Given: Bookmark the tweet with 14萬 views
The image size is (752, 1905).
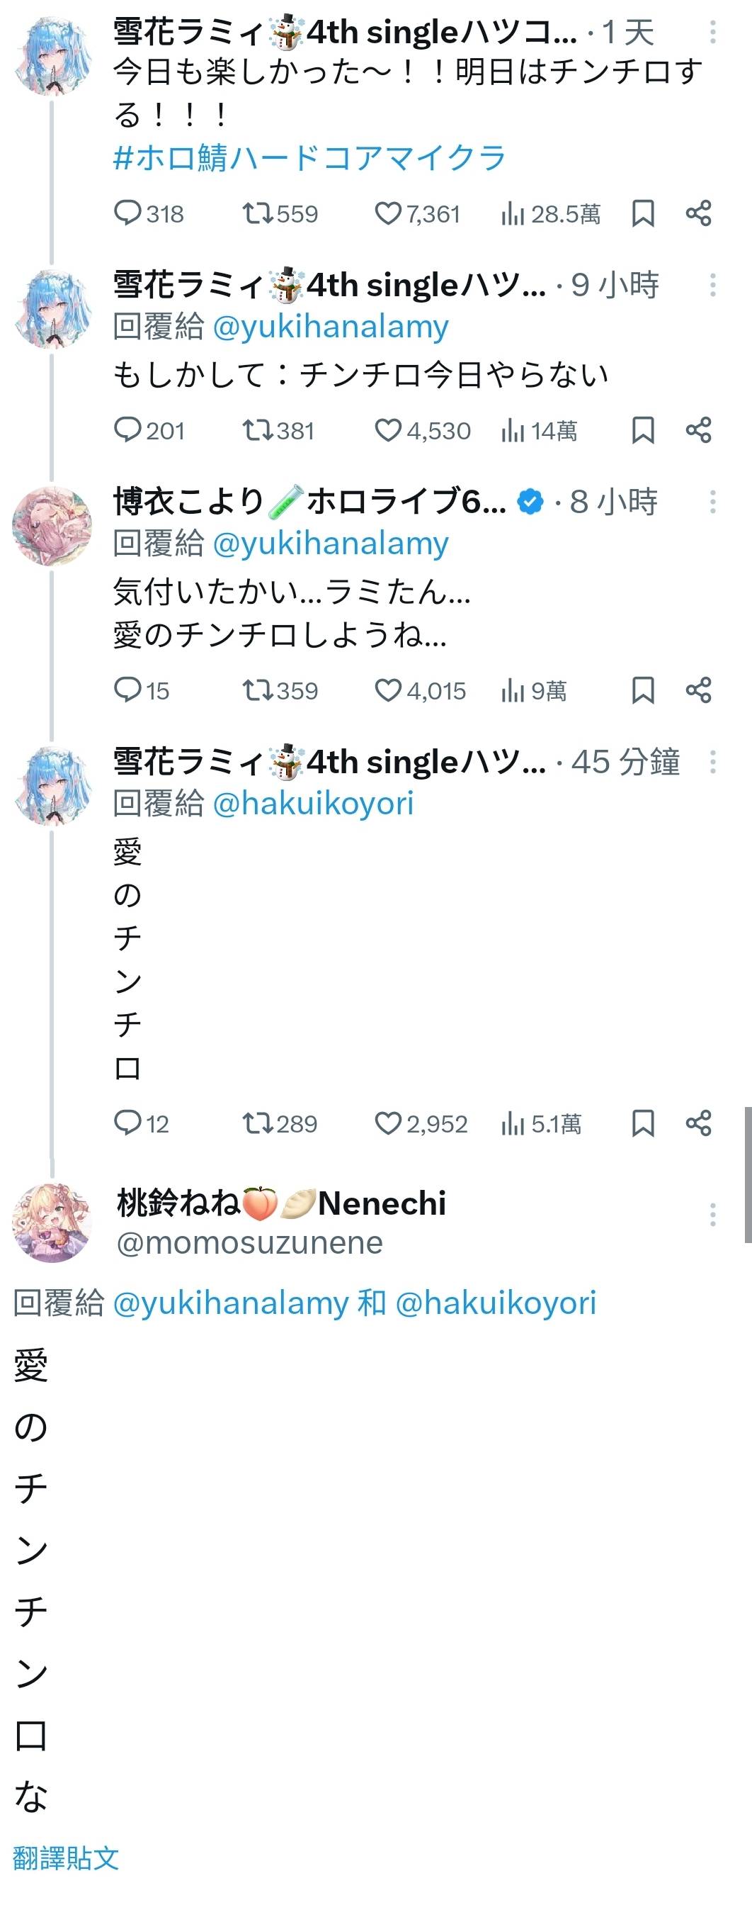Looking at the screenshot, I should (643, 430).
